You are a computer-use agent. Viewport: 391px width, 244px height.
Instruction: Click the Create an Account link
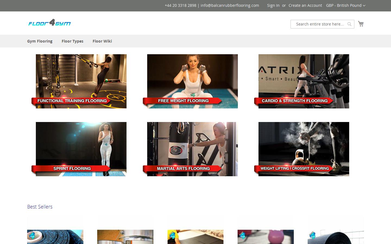(305, 5)
